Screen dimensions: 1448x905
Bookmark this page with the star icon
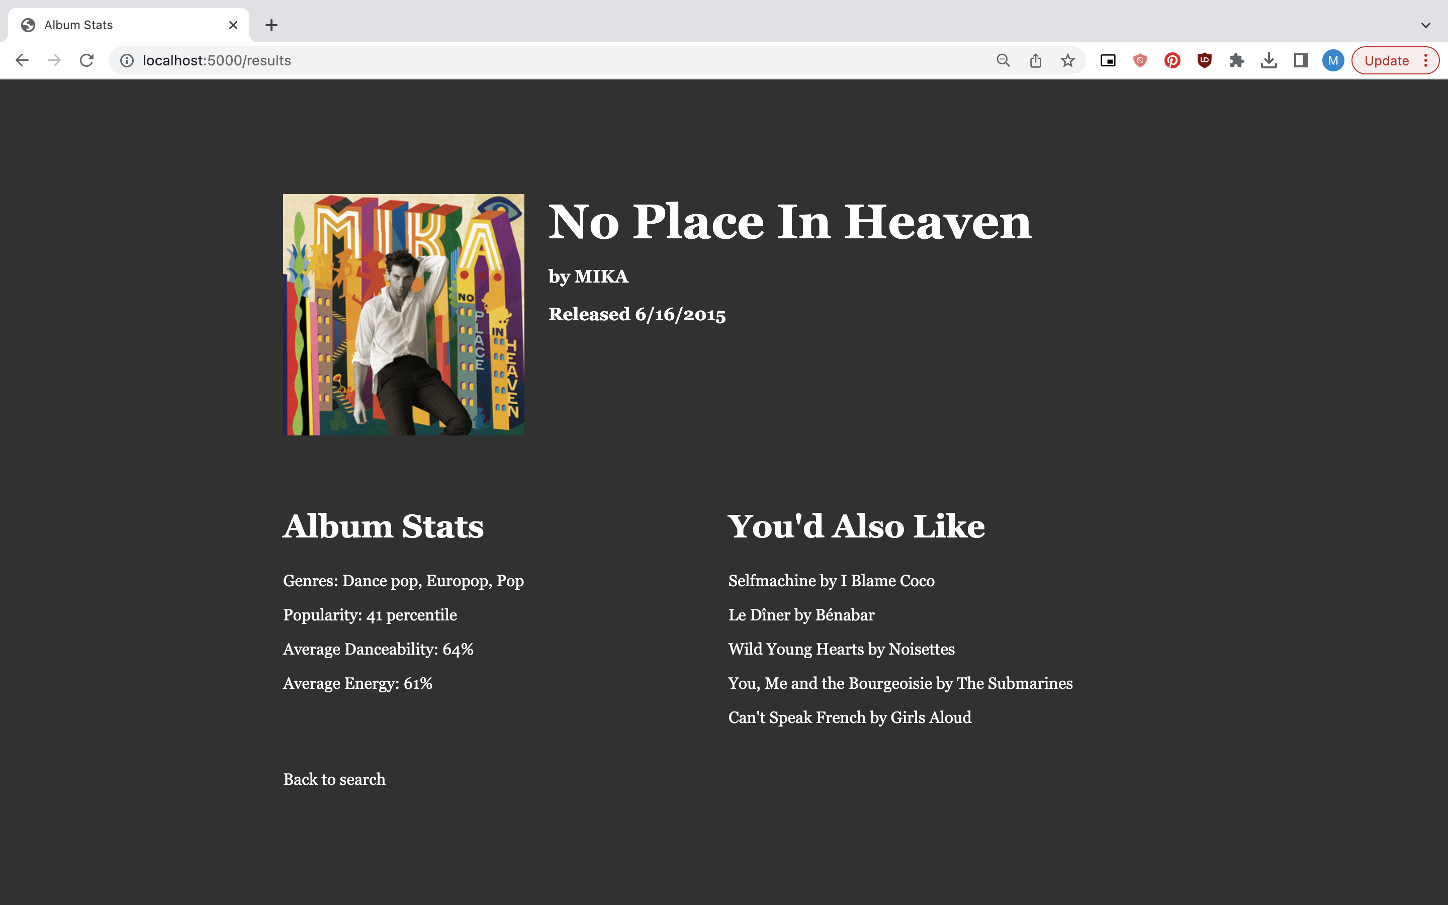[1068, 60]
